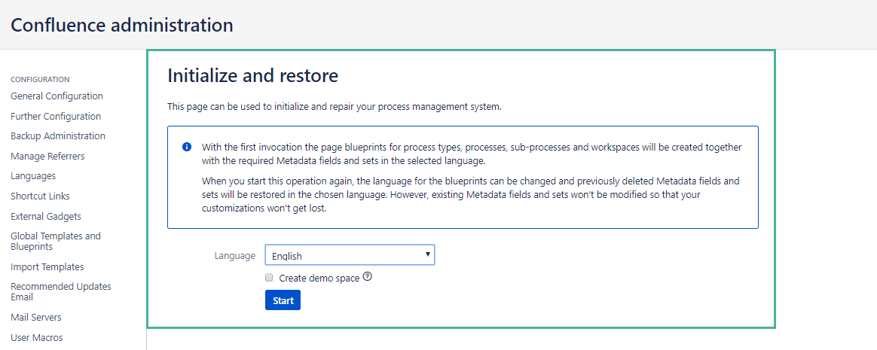The height and width of the screenshot is (350, 877).
Task: Select Shortcut Links in the sidebar
Action: (x=40, y=196)
